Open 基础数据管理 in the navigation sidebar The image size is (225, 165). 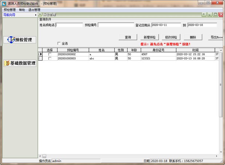click(20, 63)
